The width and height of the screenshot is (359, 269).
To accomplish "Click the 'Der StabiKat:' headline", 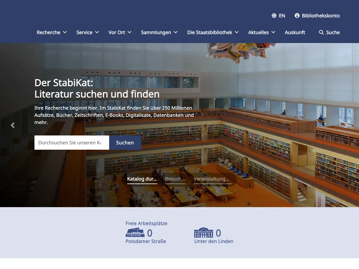I will (x=64, y=82).
